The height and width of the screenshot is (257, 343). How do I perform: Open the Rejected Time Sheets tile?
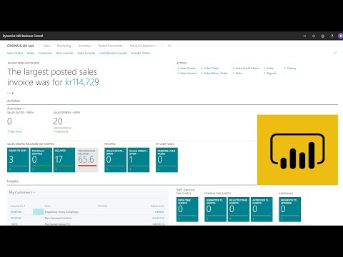point(239,209)
